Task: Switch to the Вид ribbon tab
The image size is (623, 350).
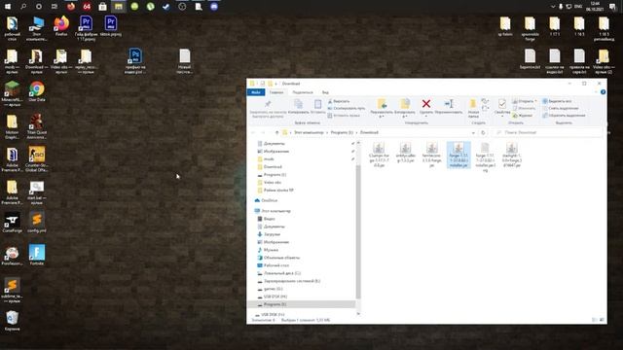Action: click(325, 92)
